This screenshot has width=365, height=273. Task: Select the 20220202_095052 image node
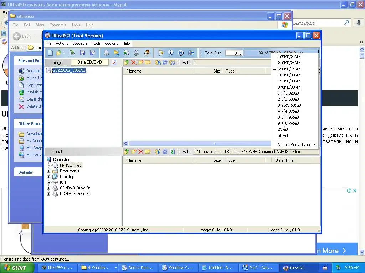click(x=69, y=70)
